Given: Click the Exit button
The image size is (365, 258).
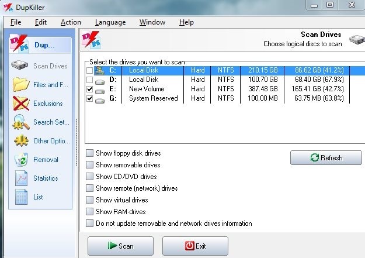Looking at the screenshot, I should tap(195, 246).
